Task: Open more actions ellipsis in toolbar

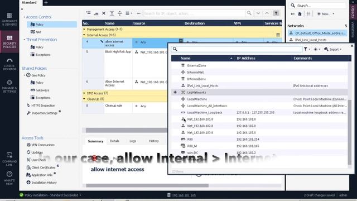Action: click(138, 13)
